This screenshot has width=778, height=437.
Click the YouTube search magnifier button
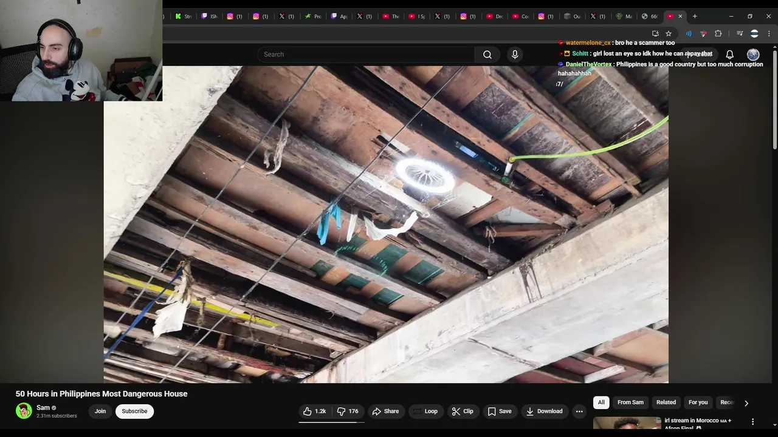[x=487, y=55]
